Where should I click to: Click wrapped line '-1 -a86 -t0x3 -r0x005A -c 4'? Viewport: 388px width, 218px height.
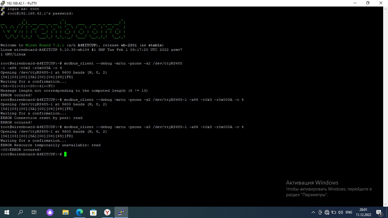[31, 68]
